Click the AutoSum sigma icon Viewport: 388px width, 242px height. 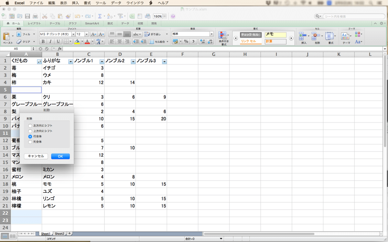[x=100, y=16]
